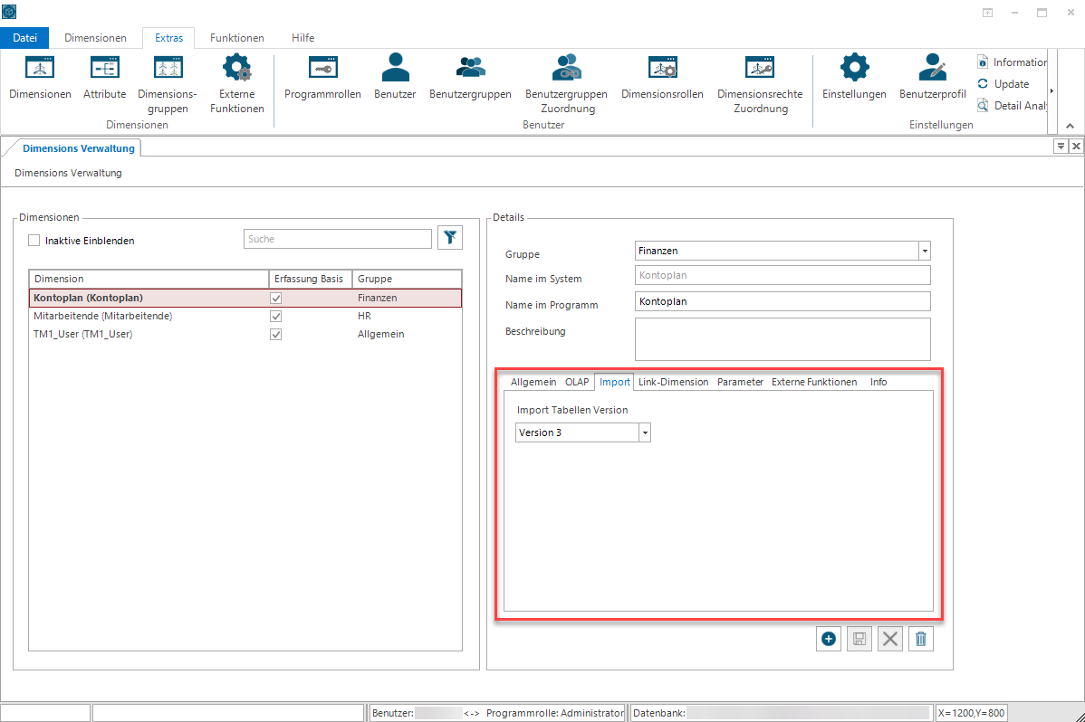Open Externe Funktionen gear icon
The height and width of the screenshot is (722, 1085).
coord(236,84)
